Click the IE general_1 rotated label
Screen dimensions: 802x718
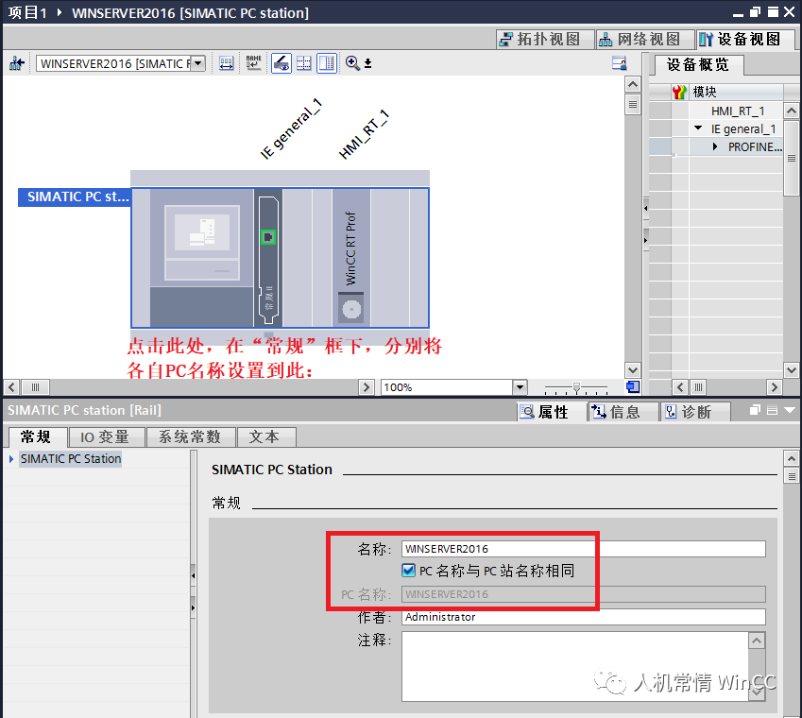291,128
